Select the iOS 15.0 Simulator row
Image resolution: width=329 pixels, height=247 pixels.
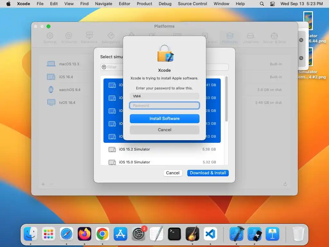(x=162, y=162)
